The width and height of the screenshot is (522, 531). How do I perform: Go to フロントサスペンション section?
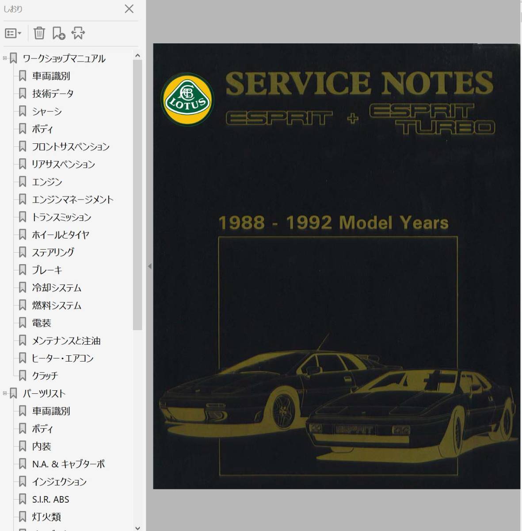click(71, 147)
